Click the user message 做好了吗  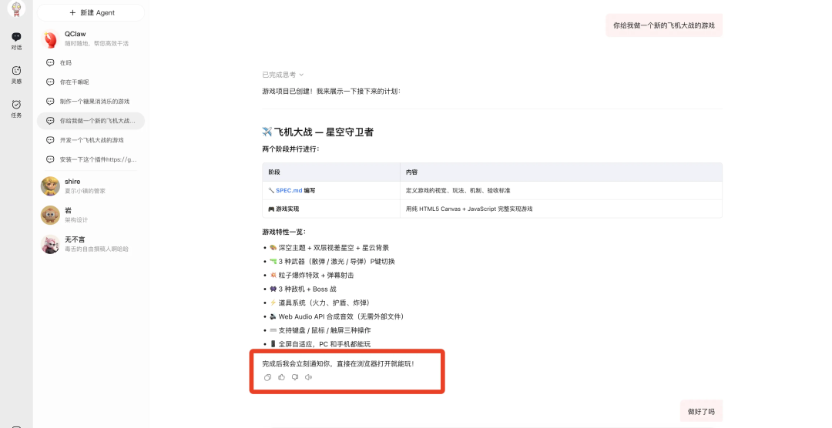[701, 412]
